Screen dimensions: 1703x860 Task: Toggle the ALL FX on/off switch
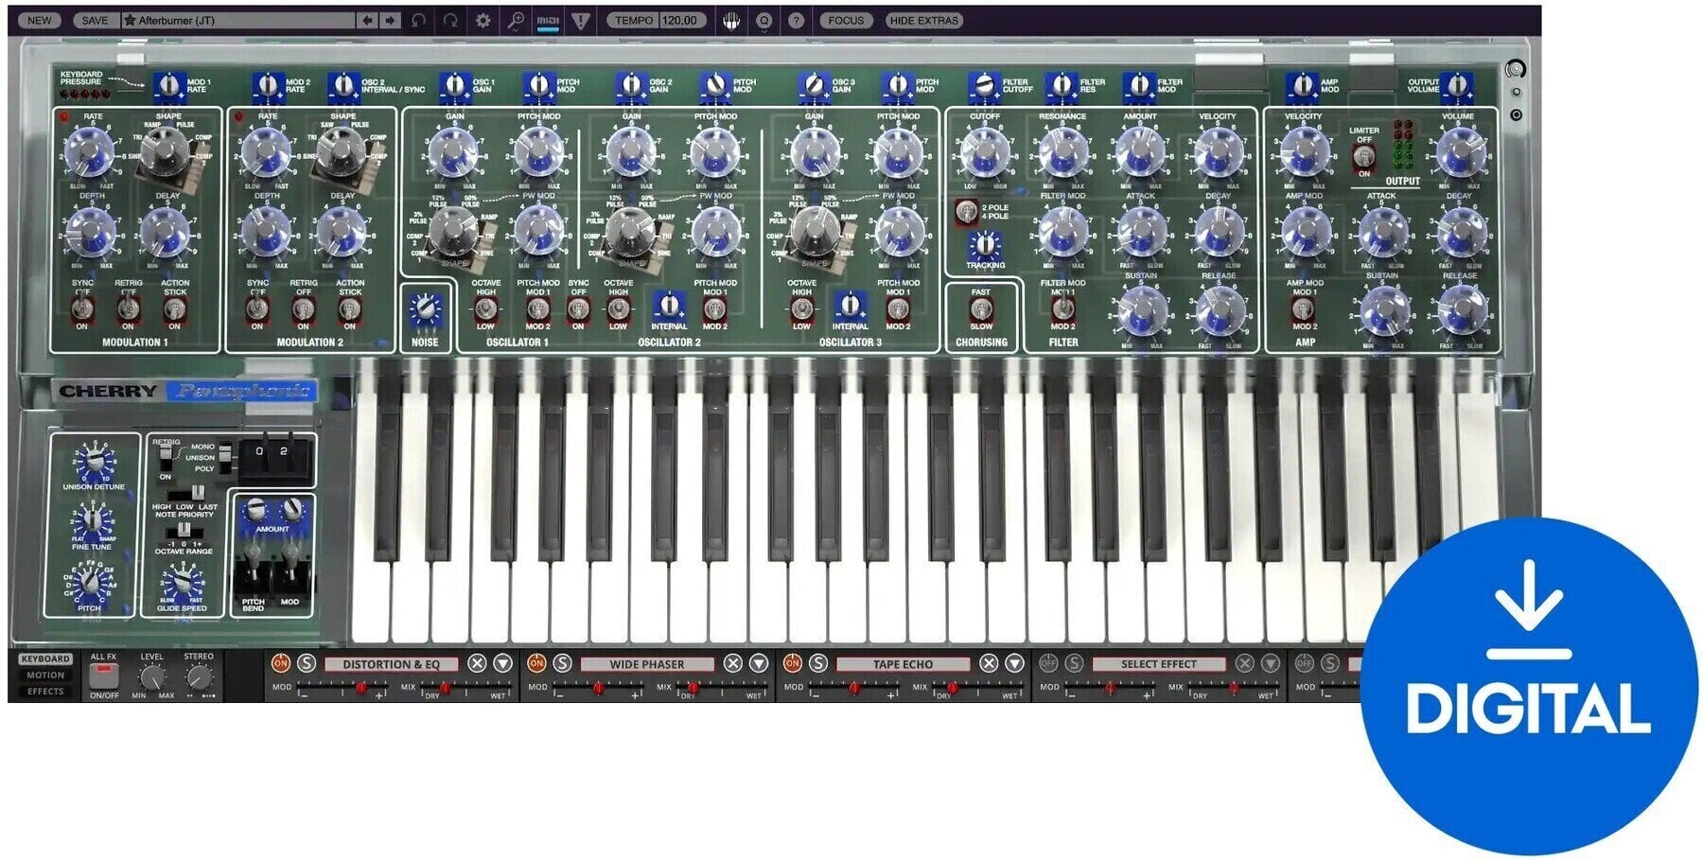103,676
